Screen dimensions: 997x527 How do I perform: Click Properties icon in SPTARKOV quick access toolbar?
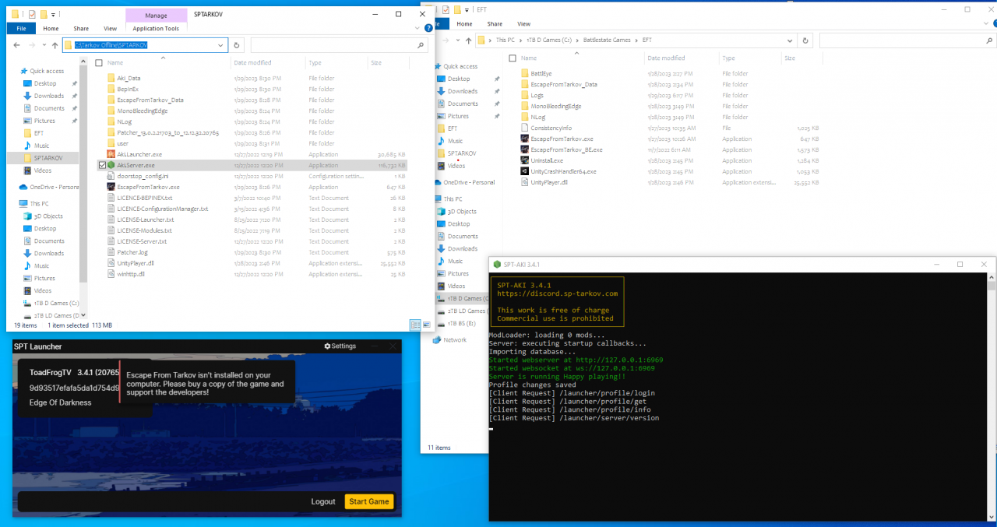click(31, 14)
